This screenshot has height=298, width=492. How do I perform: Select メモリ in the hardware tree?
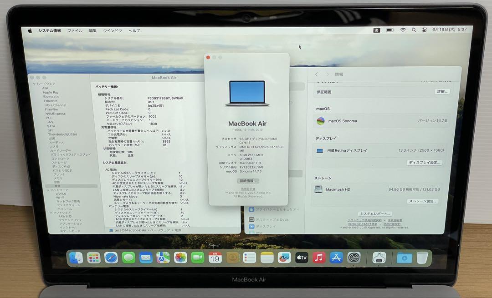[58, 178]
